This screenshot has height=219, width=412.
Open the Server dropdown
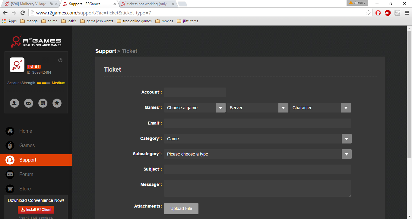click(x=257, y=108)
